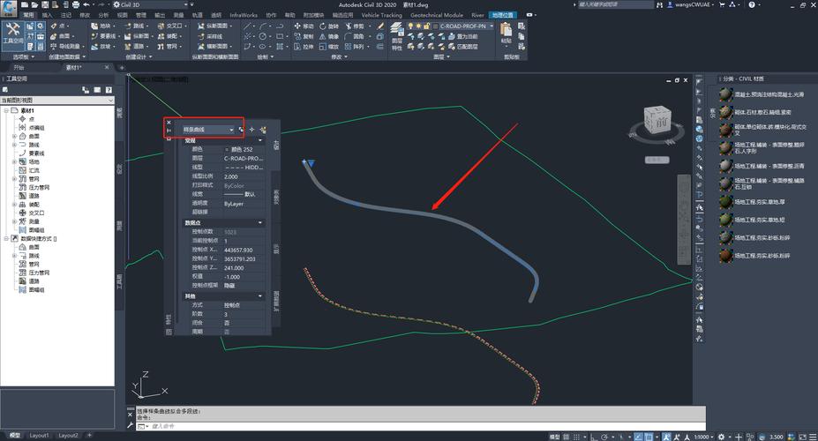Click the 粘贴 (Paste) icon
Screen dimensions: 818x441
pos(506,33)
